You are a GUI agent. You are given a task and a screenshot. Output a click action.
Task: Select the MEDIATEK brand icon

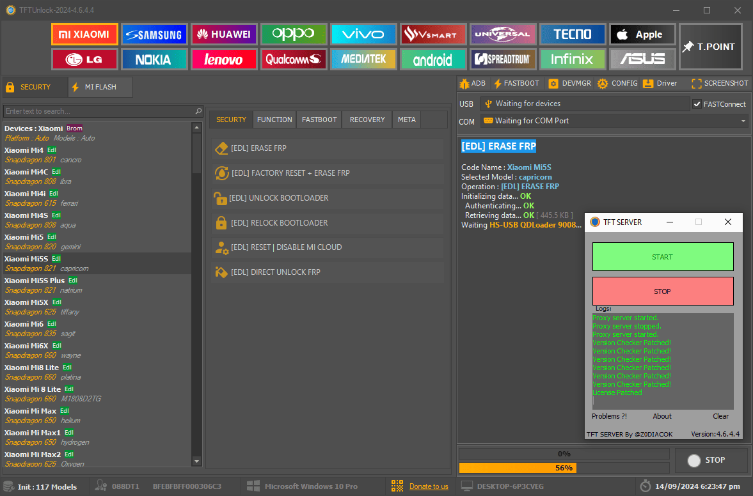(363, 59)
